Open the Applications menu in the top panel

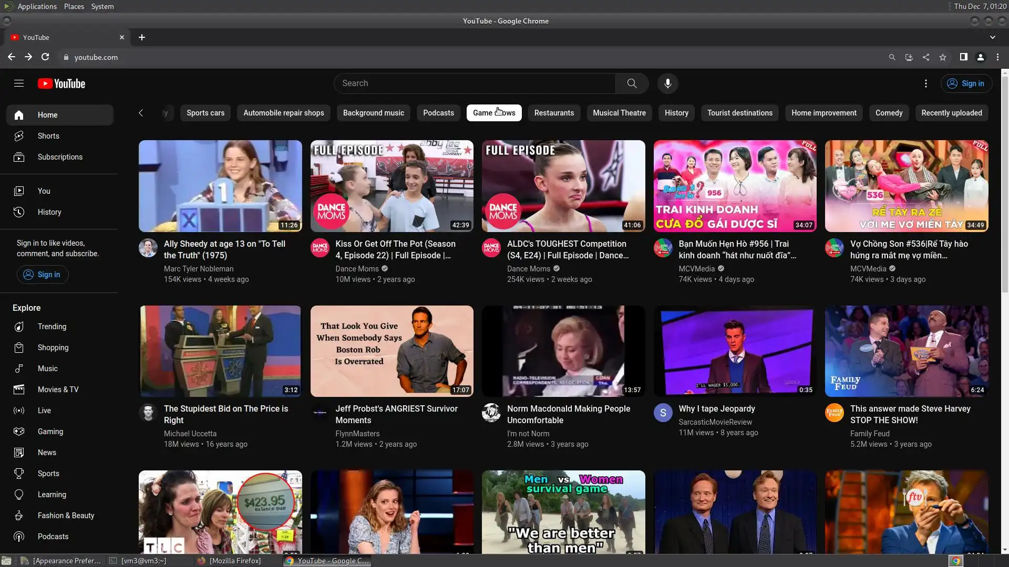click(x=37, y=6)
